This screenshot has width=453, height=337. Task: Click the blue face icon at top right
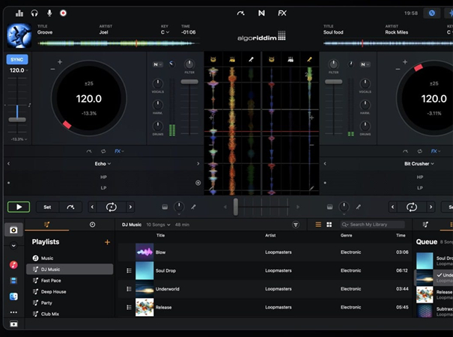[431, 13]
